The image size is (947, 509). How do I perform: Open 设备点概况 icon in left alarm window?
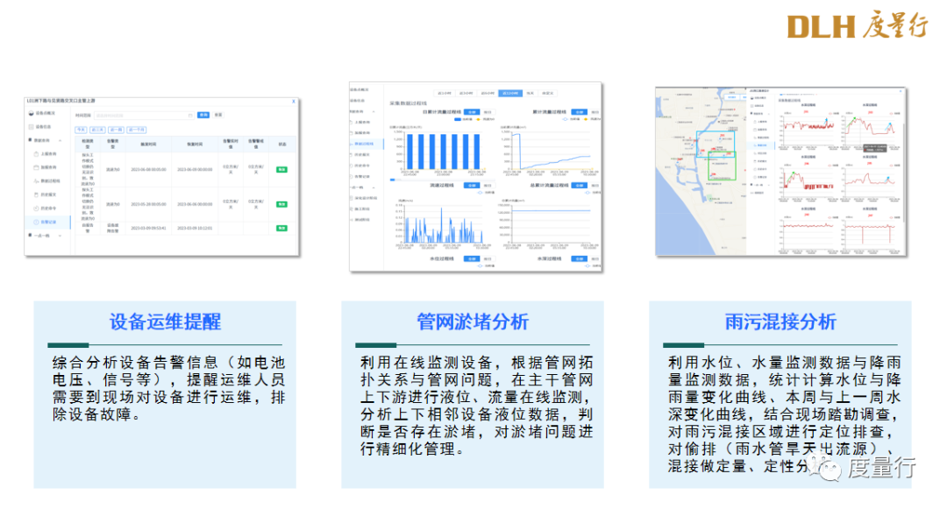[x=32, y=113]
